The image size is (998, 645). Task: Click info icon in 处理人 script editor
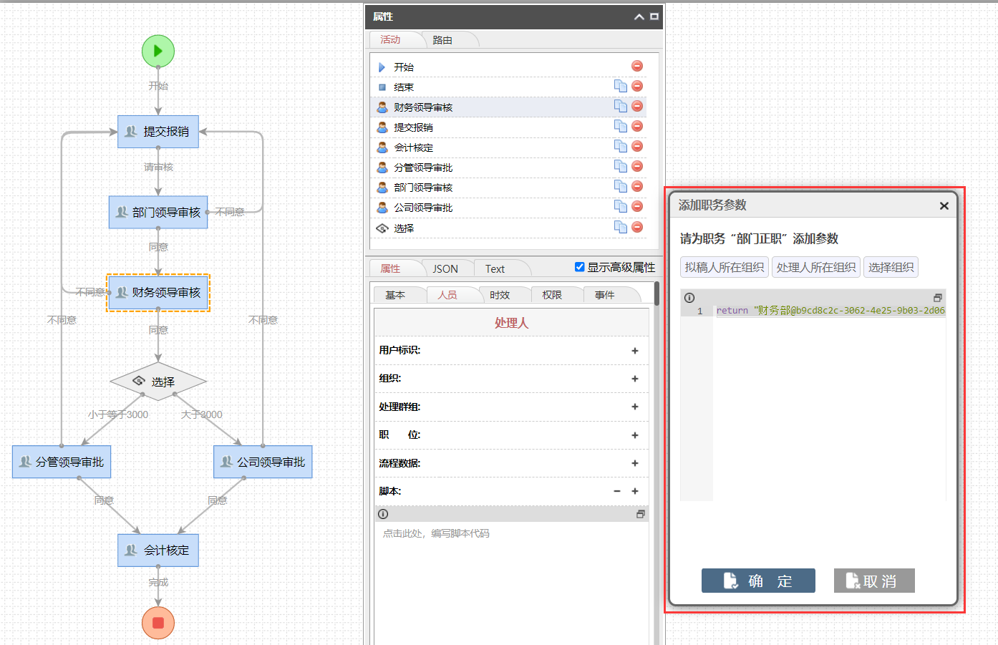(x=383, y=514)
